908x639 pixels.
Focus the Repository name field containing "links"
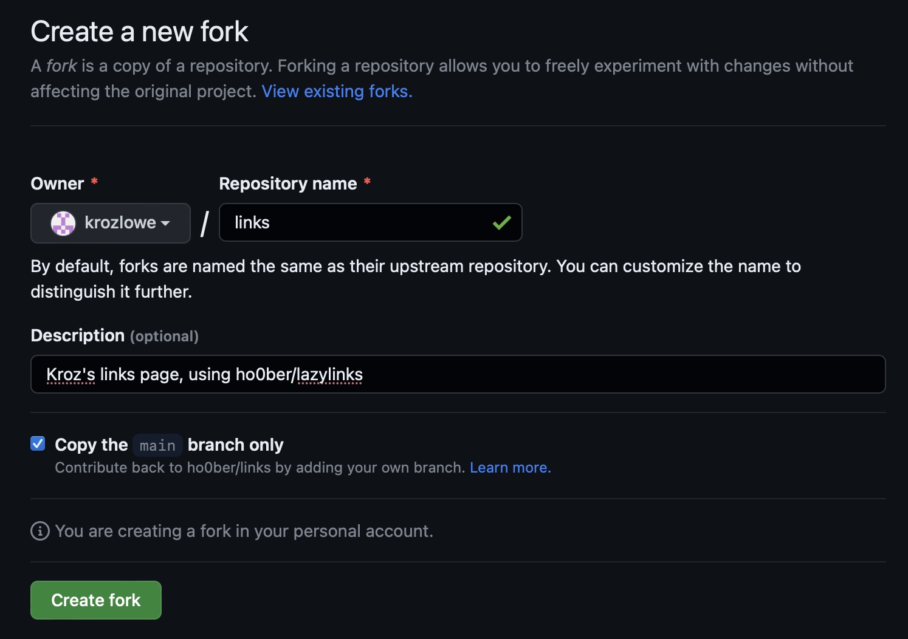tap(359, 223)
